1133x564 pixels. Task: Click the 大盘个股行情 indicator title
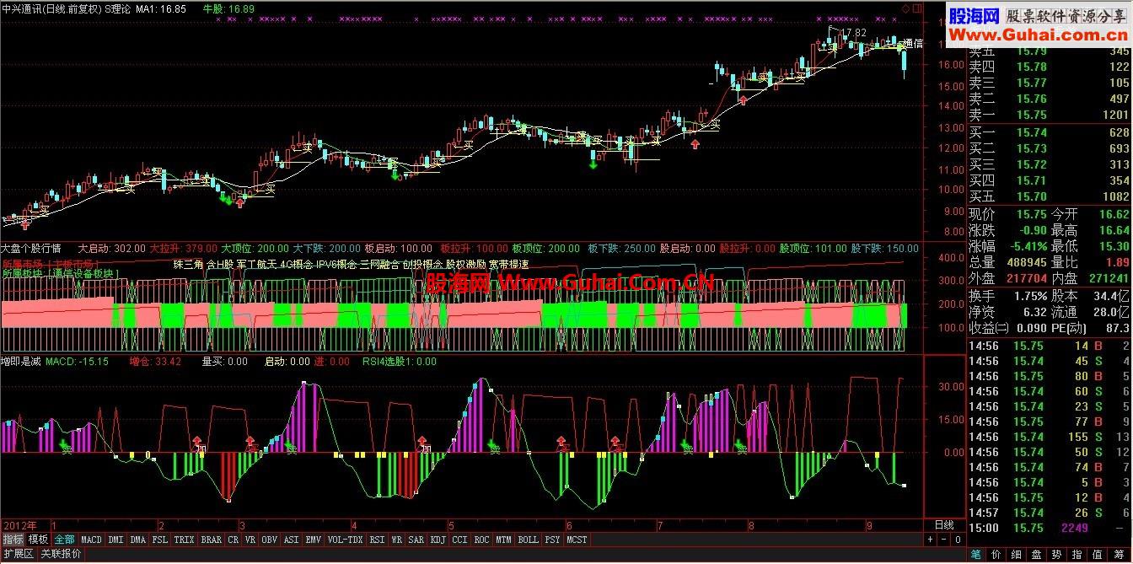(x=31, y=249)
